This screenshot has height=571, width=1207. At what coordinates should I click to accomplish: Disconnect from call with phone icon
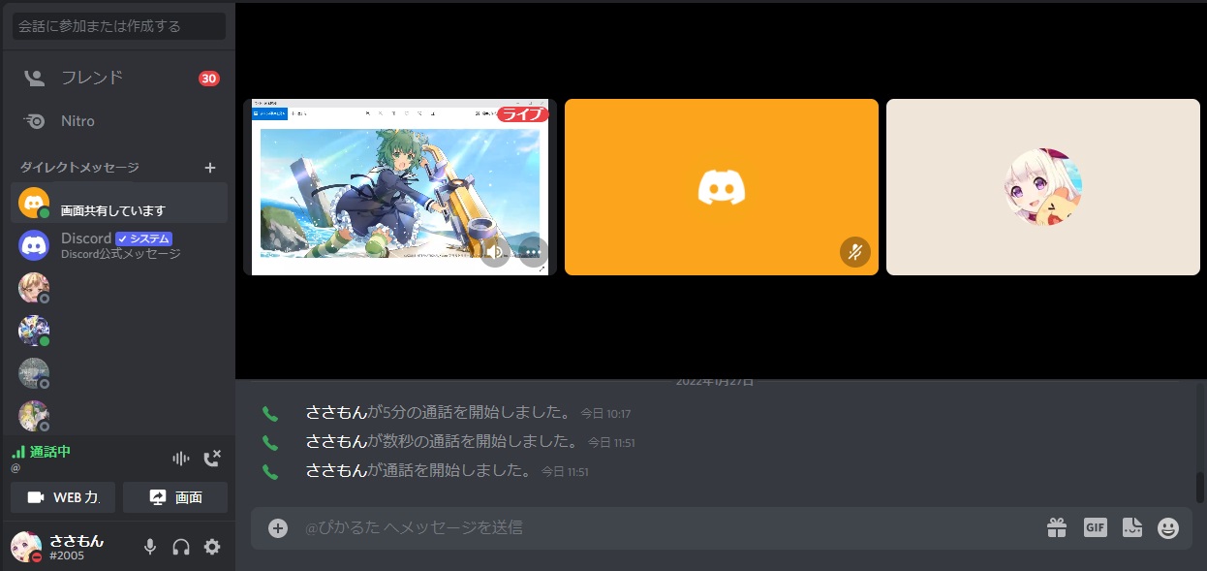[x=212, y=459]
